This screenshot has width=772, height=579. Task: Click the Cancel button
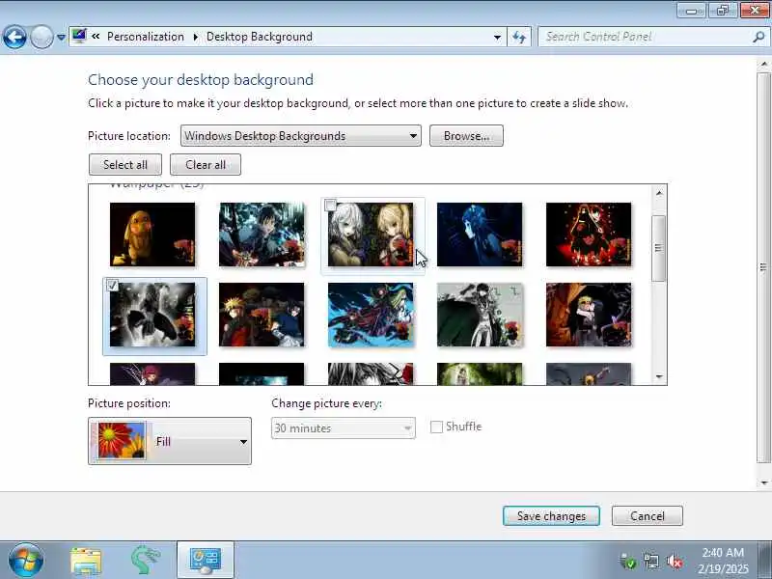[x=647, y=516]
